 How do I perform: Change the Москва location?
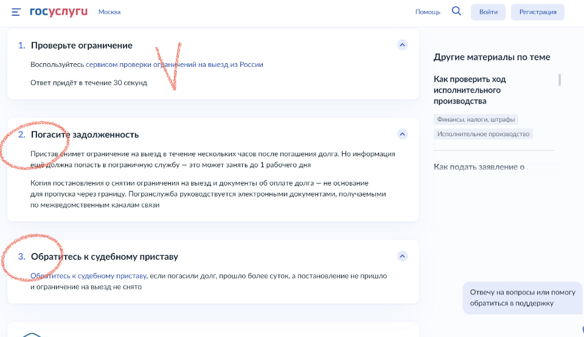click(x=109, y=12)
